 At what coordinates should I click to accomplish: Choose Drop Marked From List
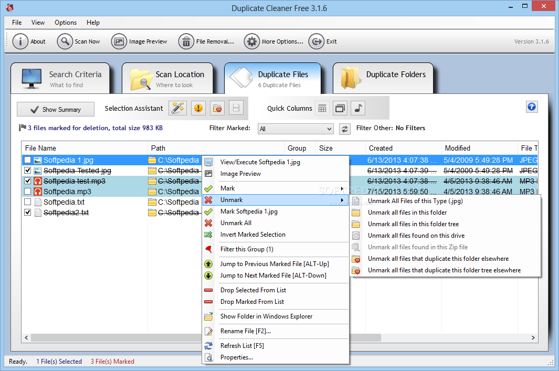[275, 302]
